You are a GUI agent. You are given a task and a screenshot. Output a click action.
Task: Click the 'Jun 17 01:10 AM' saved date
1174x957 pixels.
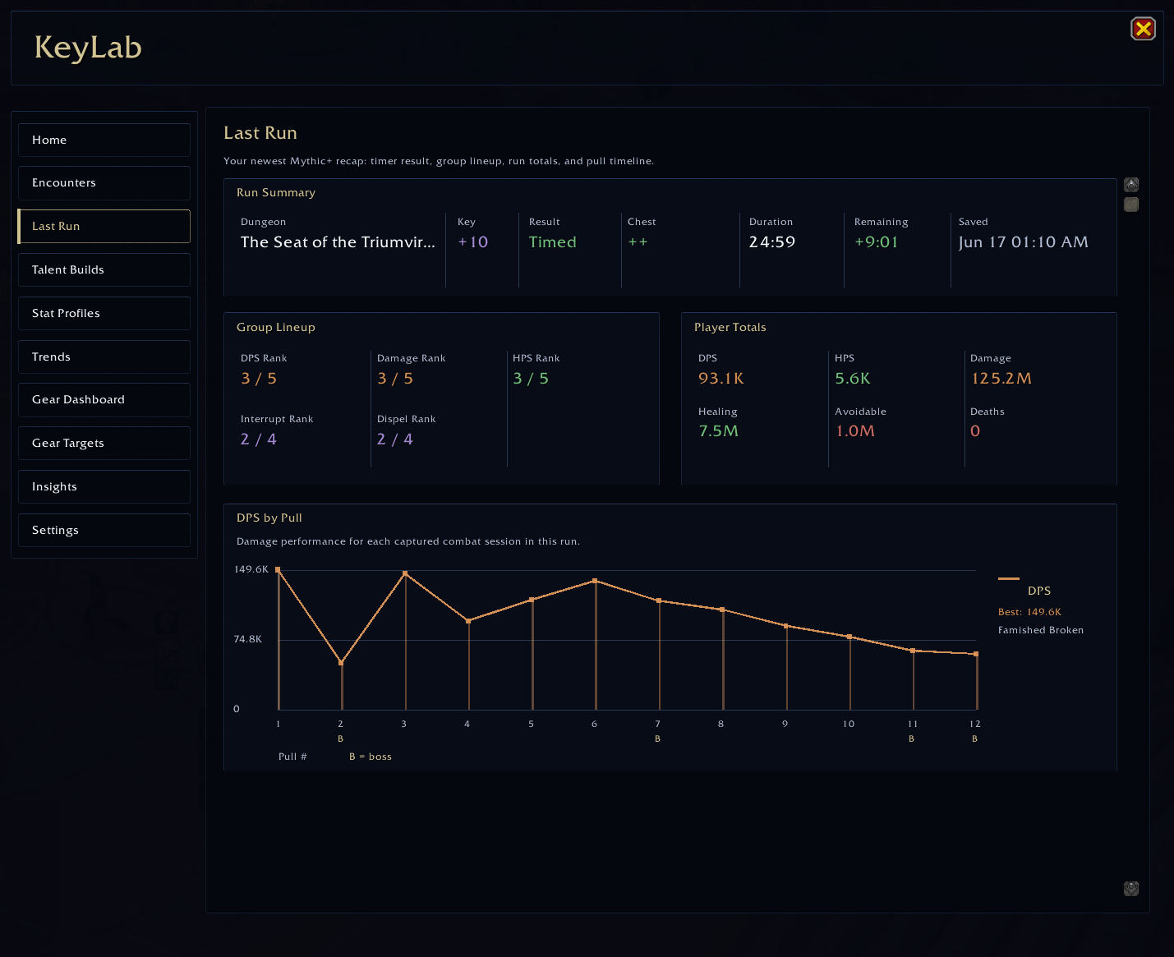(1024, 242)
